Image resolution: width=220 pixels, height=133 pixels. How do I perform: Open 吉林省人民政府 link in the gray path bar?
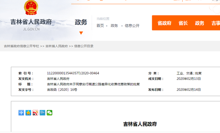57,46
